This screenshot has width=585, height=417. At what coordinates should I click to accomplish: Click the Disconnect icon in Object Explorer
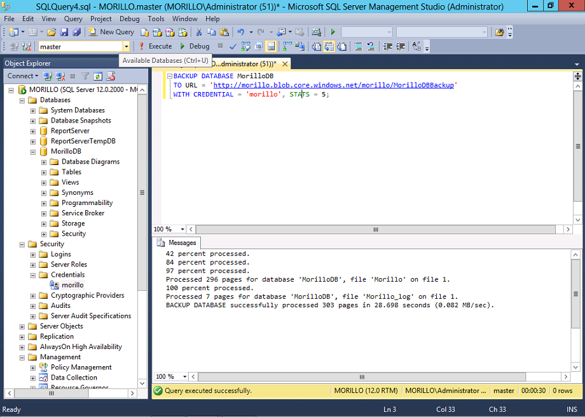point(60,76)
